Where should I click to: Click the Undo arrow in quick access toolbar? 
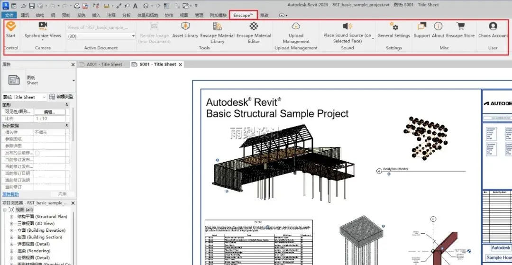point(53,6)
